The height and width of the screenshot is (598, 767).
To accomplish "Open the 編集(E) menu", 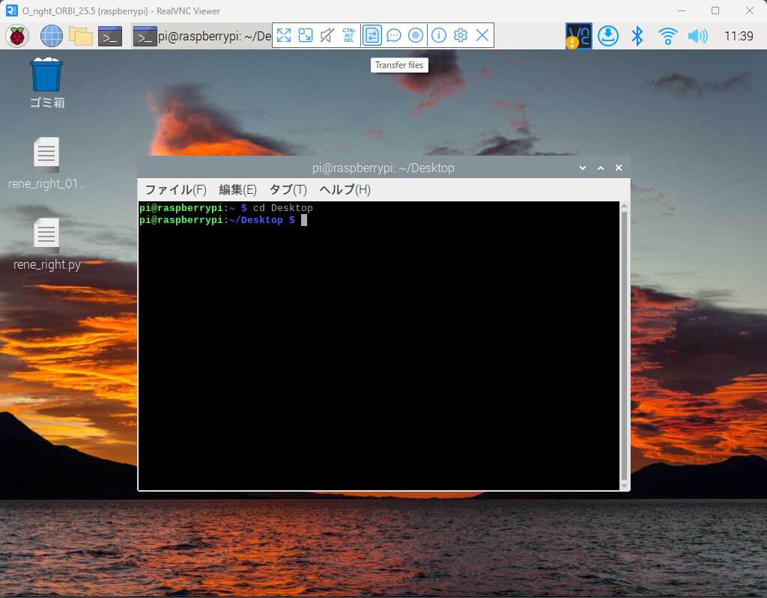I will coord(237,189).
